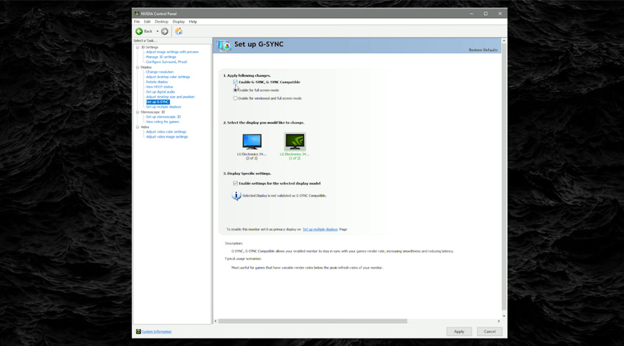
Task: Click the Forward arrow icon in toolbar
Action: coord(164,31)
